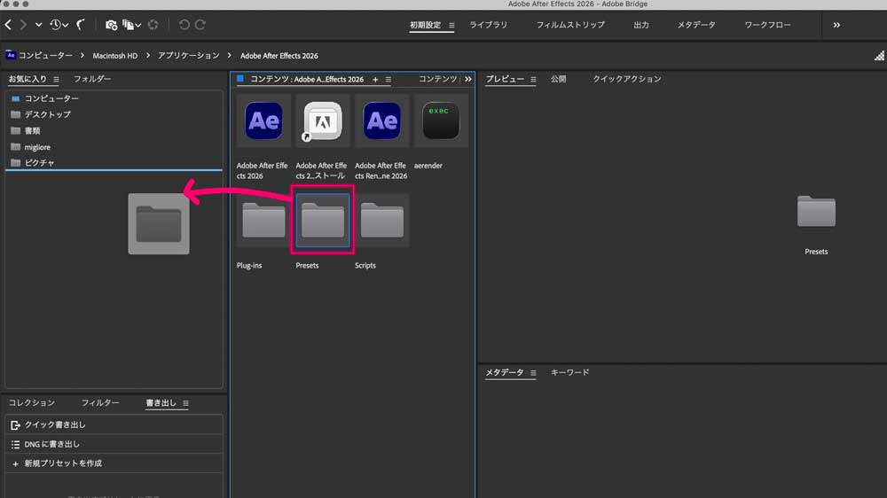Switch to the フィルムストリップ workspace
This screenshot has height=498, width=887.
coord(570,25)
